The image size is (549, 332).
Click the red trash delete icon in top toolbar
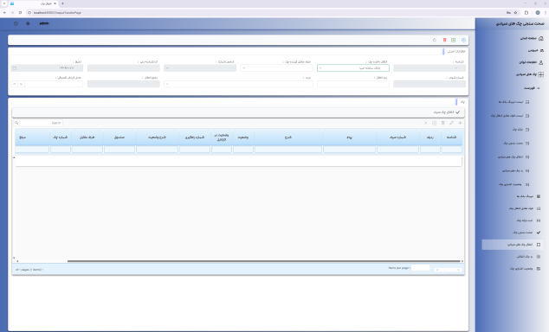pos(445,40)
